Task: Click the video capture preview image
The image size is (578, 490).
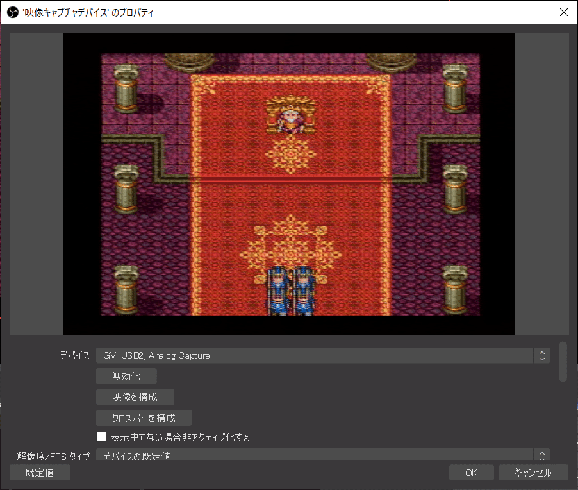Action: click(289, 185)
